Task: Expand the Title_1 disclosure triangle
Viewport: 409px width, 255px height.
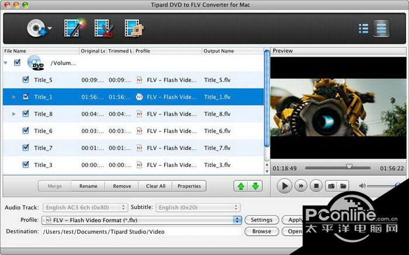Action: point(14,97)
